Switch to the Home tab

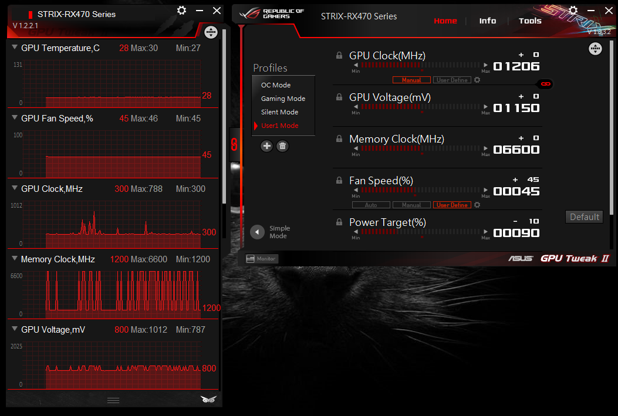445,21
